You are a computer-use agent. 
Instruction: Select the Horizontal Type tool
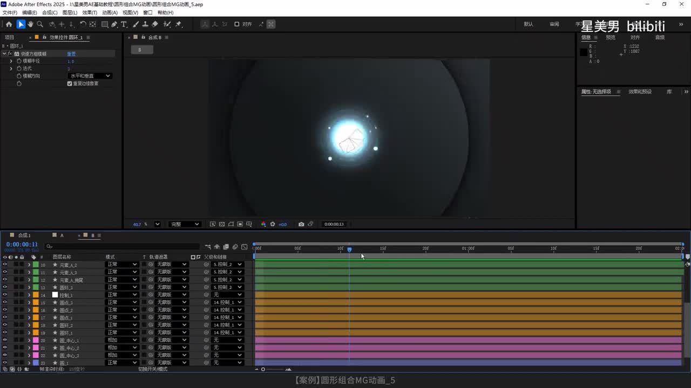tap(124, 24)
